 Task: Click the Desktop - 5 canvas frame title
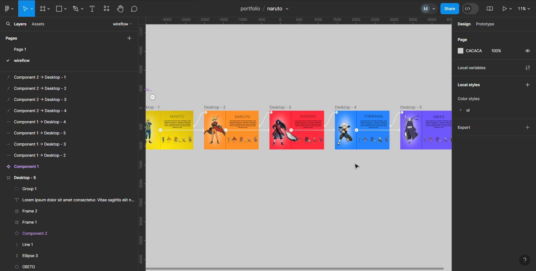pos(411,107)
